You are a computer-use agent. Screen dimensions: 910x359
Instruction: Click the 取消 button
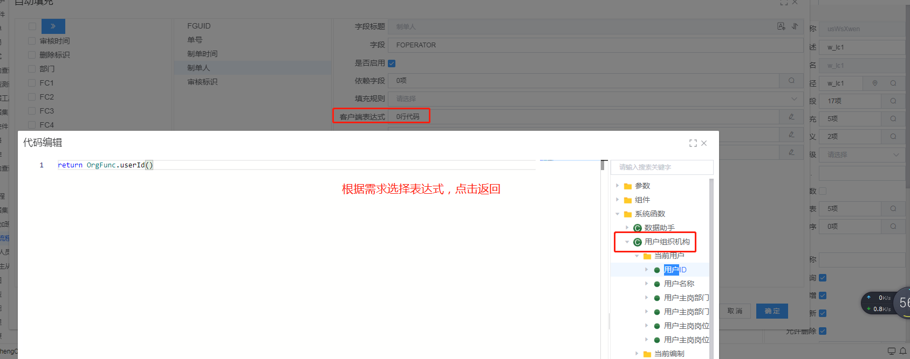pos(735,311)
